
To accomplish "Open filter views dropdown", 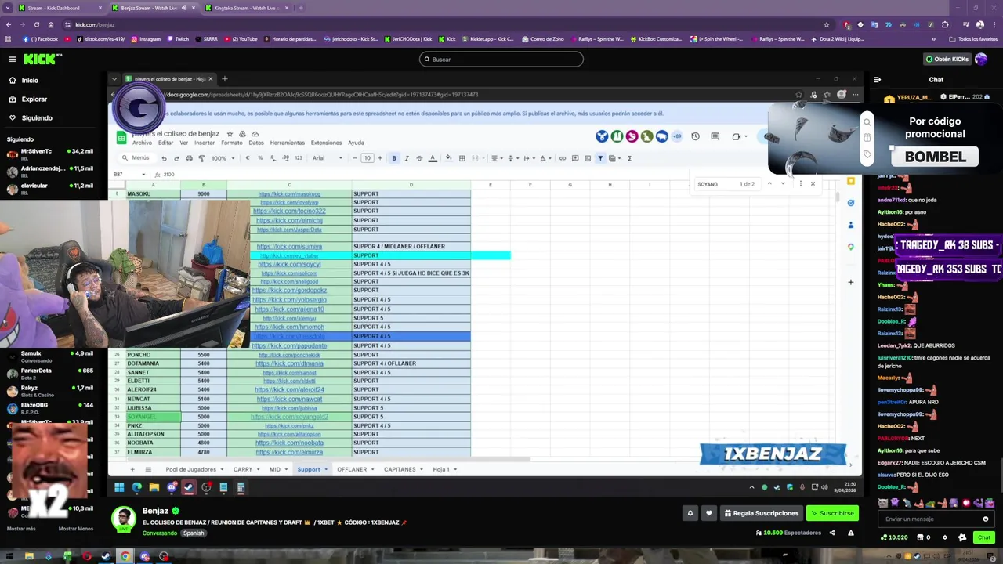I will 615,158.
